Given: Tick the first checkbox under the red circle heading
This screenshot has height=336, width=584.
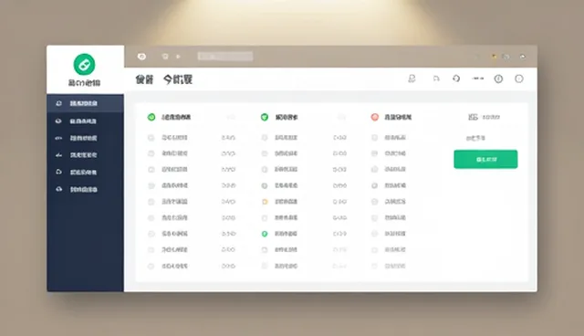Looking at the screenshot, I should point(375,138).
